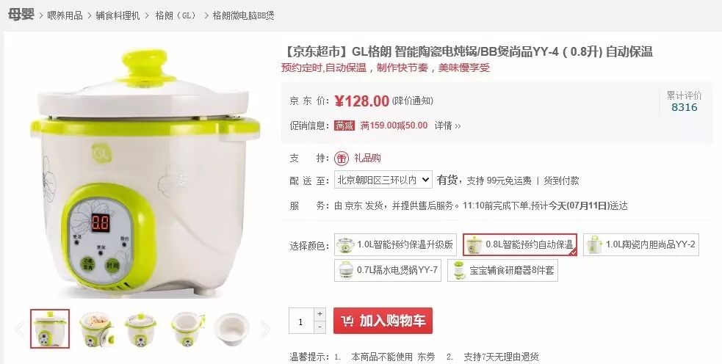Decrease quantity with the minus stepper
The image size is (722, 364).
(320, 327)
